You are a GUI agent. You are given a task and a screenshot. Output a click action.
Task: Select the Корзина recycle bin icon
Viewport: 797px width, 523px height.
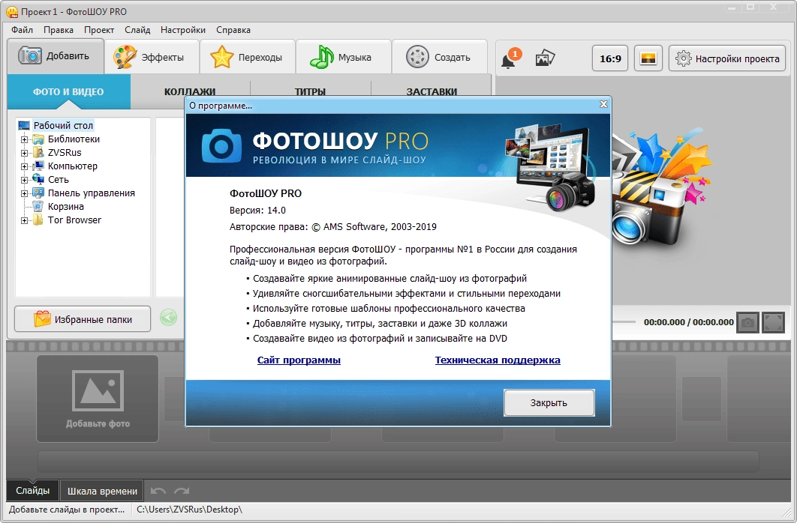click(x=38, y=207)
